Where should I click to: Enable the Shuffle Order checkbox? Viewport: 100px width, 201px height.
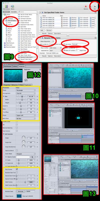(17, 121)
